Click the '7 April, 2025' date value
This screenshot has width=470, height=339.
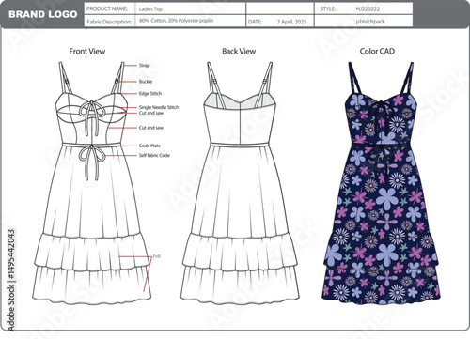tap(291, 22)
